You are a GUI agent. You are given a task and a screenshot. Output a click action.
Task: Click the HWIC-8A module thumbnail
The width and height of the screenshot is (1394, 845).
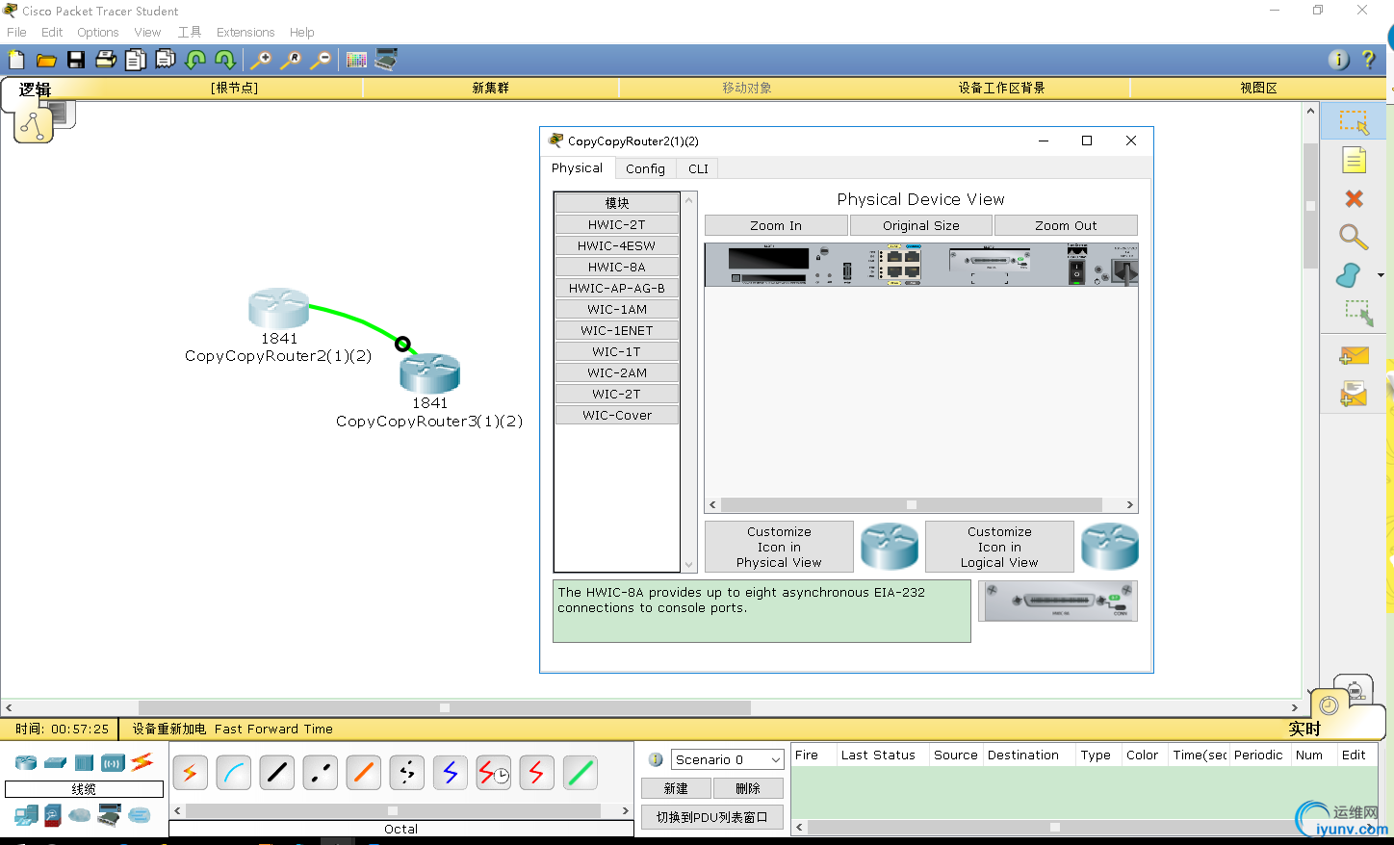point(1058,601)
